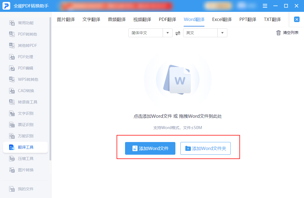Image resolution: width=304 pixels, height=198 pixels.
Task: Click the 万能识别 sidebar icon
Action: 12,136
